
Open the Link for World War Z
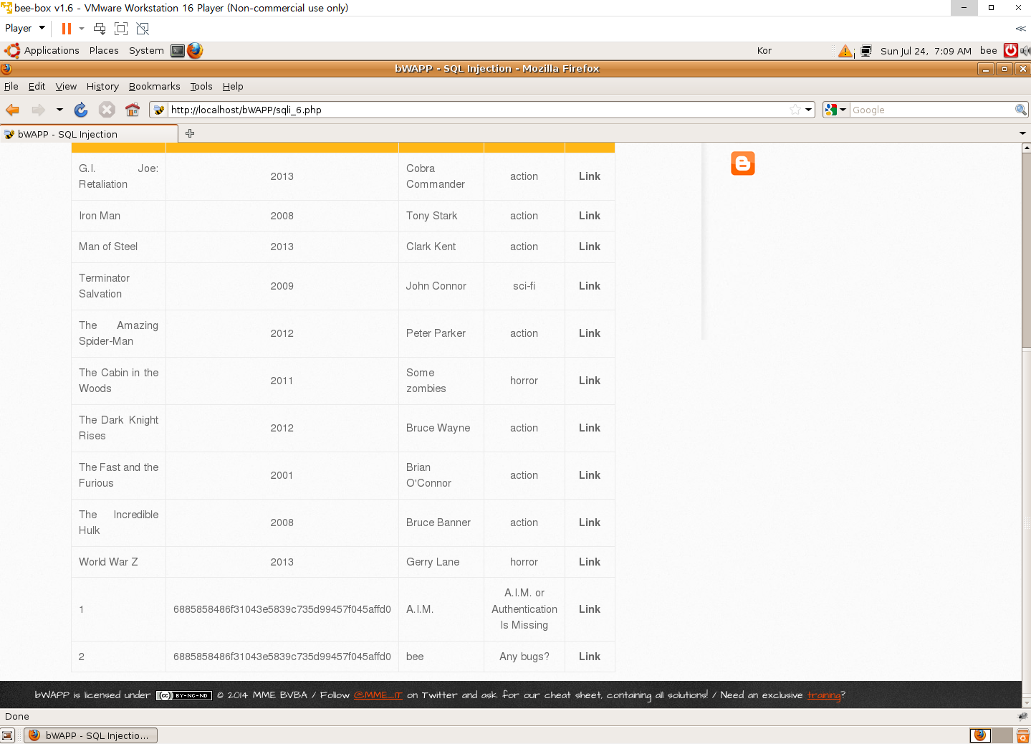point(590,562)
